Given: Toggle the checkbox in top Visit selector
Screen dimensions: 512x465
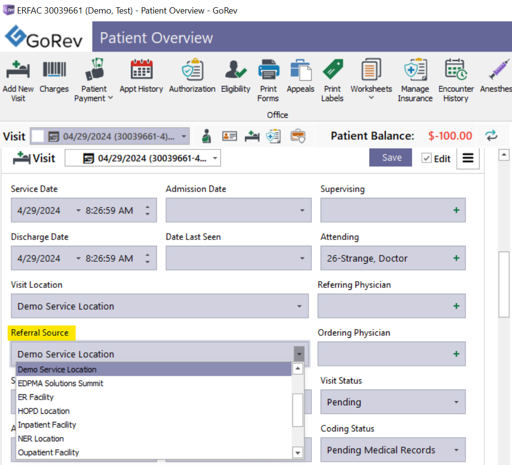Looking at the screenshot, I should 38,136.
